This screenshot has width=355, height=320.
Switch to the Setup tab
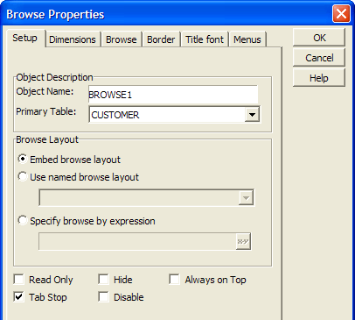pyautogui.click(x=25, y=39)
